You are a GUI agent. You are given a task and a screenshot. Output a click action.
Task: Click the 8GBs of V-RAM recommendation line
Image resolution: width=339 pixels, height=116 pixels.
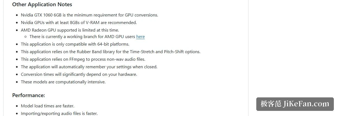tap(79, 23)
